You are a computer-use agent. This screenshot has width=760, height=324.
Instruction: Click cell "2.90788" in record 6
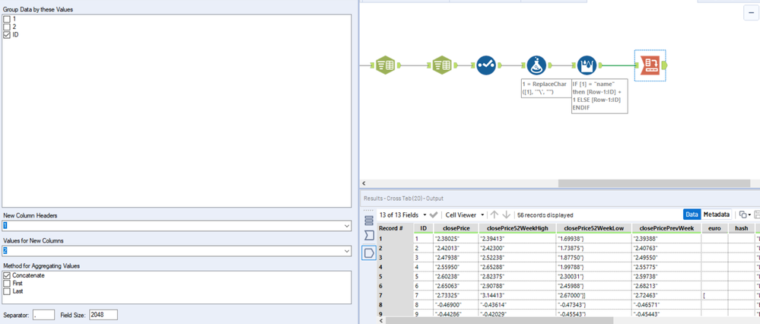[517, 286]
